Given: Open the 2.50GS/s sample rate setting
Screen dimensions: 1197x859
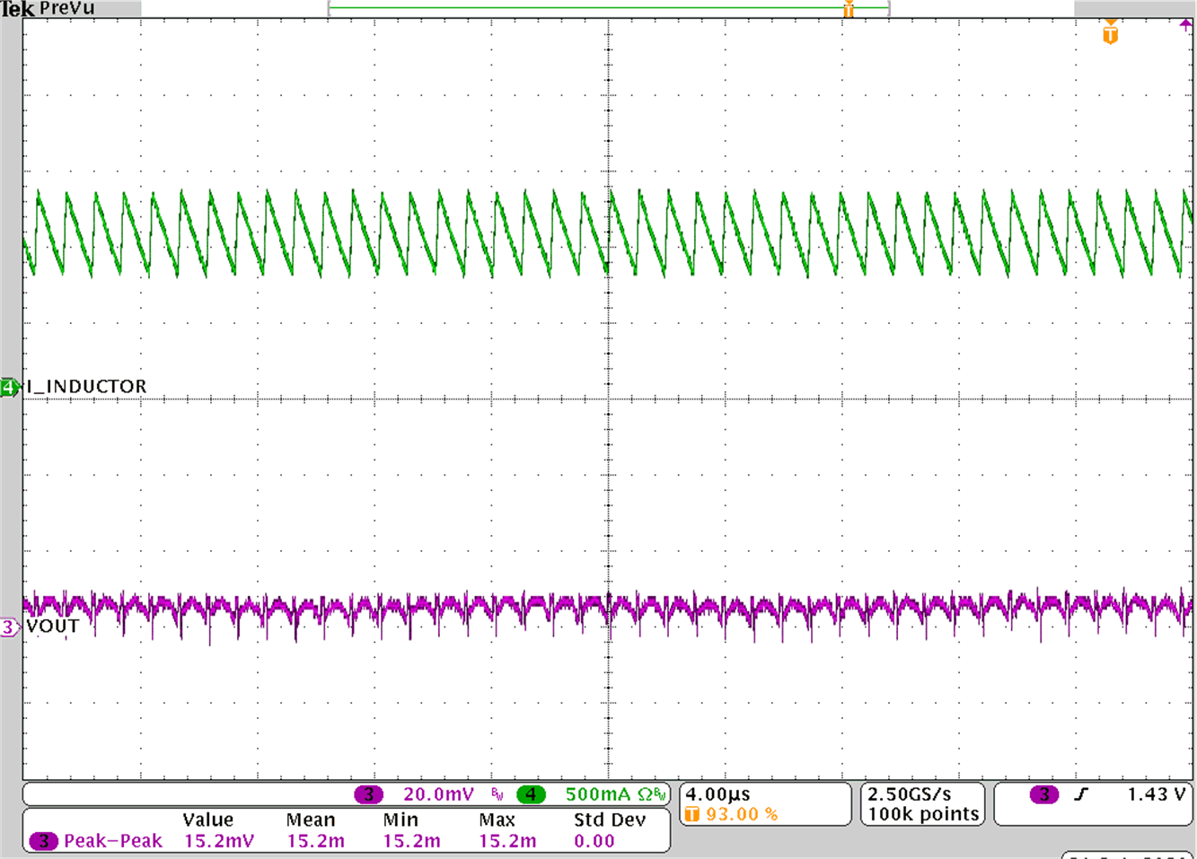Looking at the screenshot, I should (907, 792).
